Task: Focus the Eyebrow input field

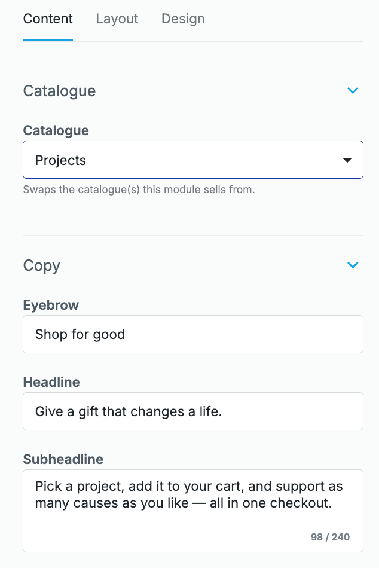Action: [192, 334]
